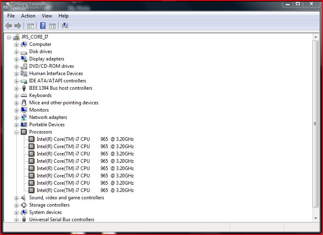Click the Disk drives category icon
The image size is (323, 235).
coord(24,52)
